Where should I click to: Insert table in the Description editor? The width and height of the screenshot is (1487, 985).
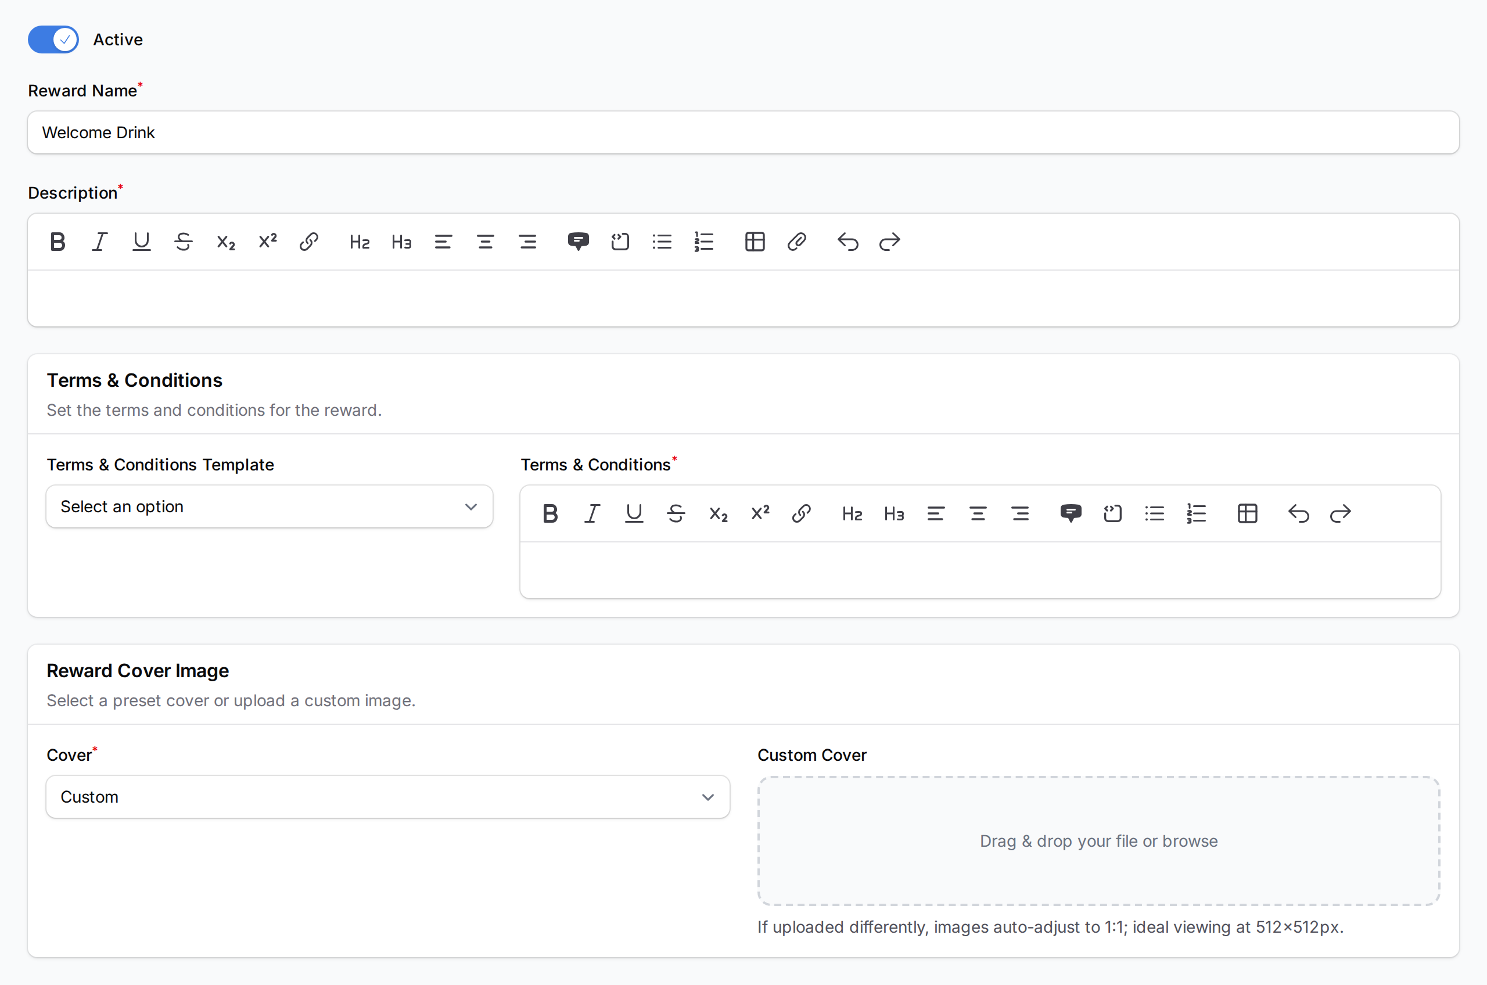[x=755, y=242]
